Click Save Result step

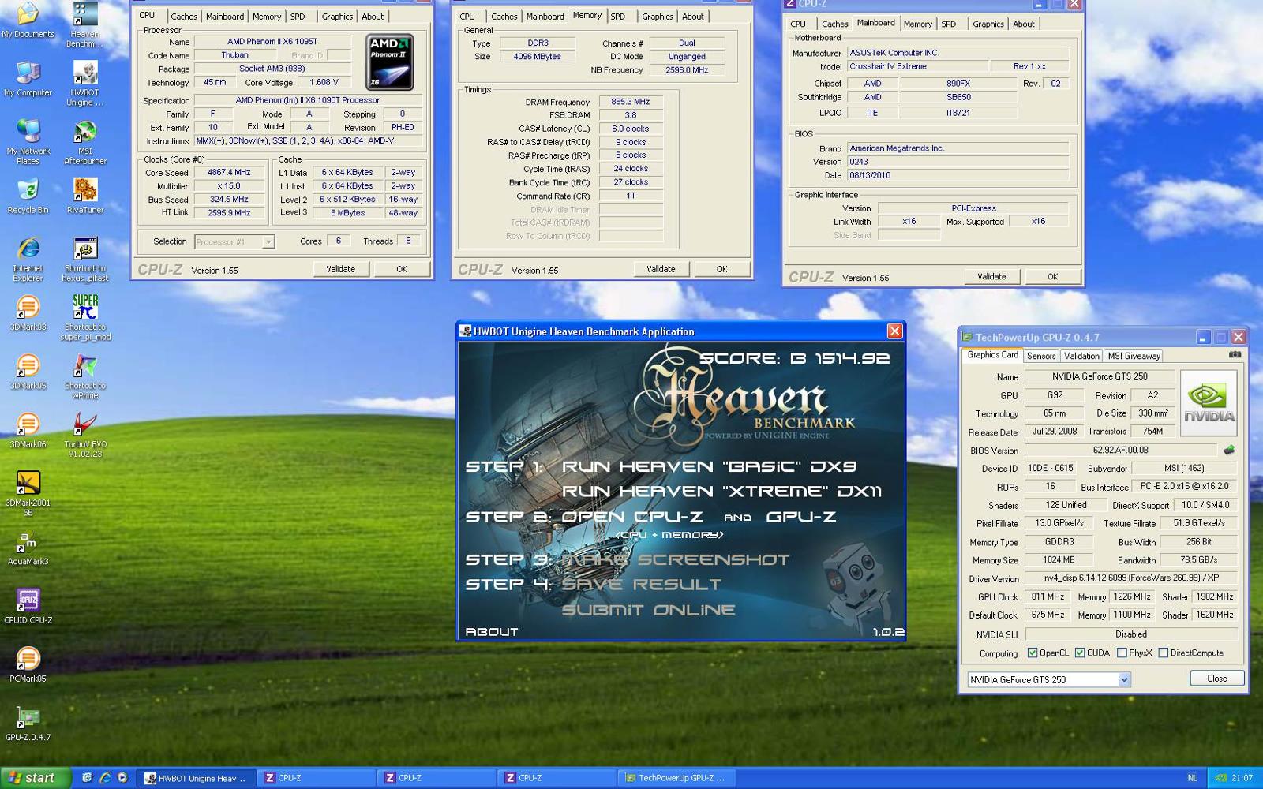point(641,585)
